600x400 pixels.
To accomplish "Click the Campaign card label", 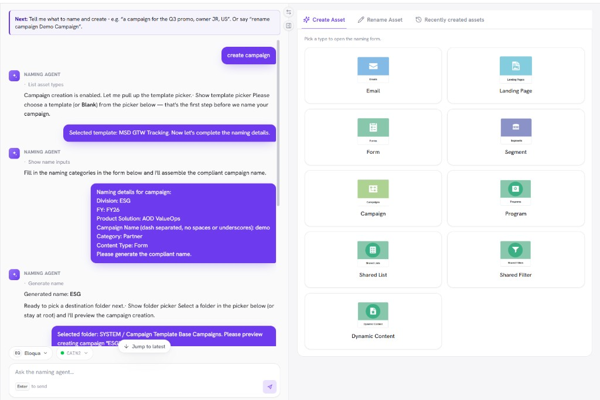I will tap(373, 213).
